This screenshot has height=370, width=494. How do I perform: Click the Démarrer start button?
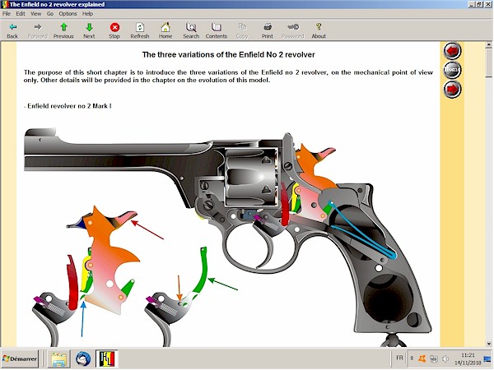(20, 358)
